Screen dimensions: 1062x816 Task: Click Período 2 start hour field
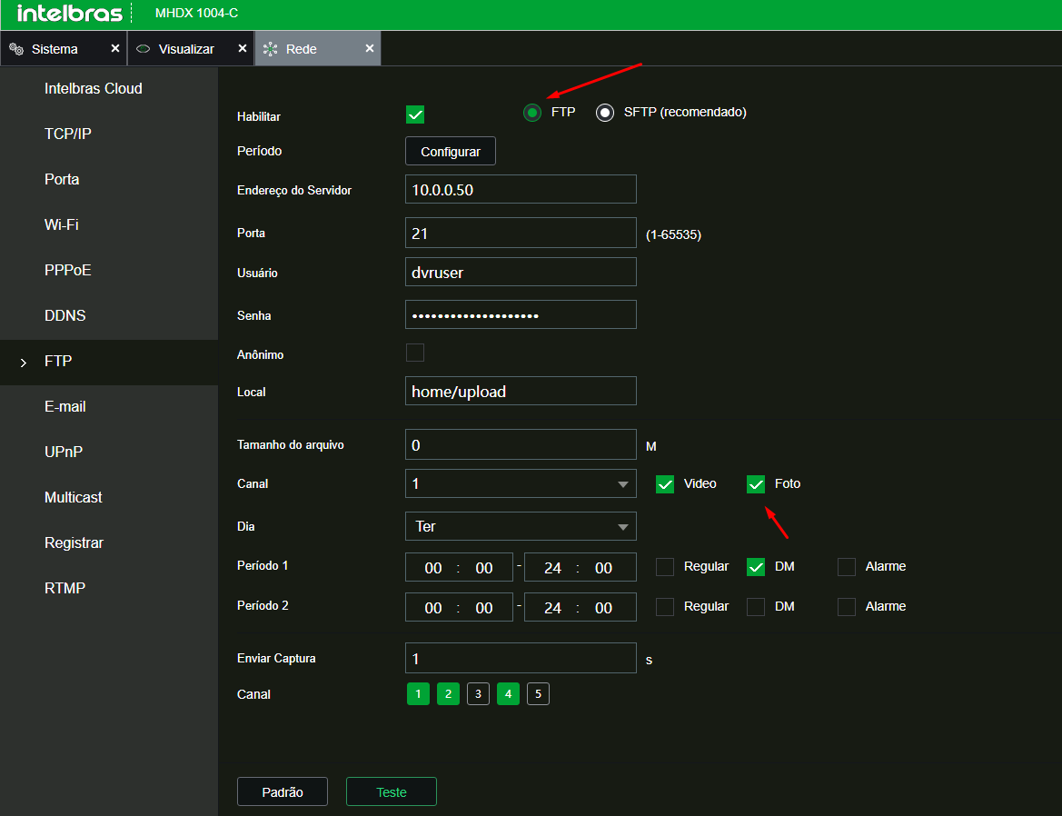433,607
